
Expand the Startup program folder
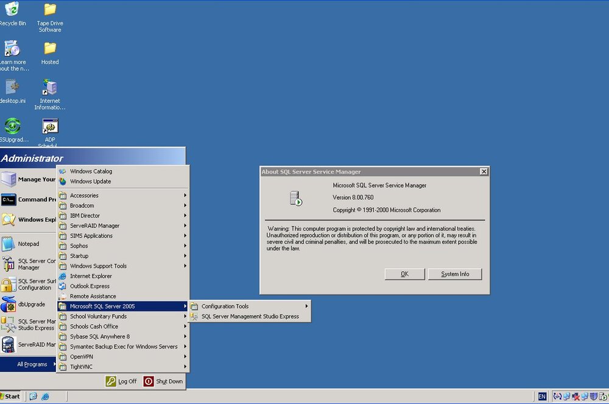124,256
